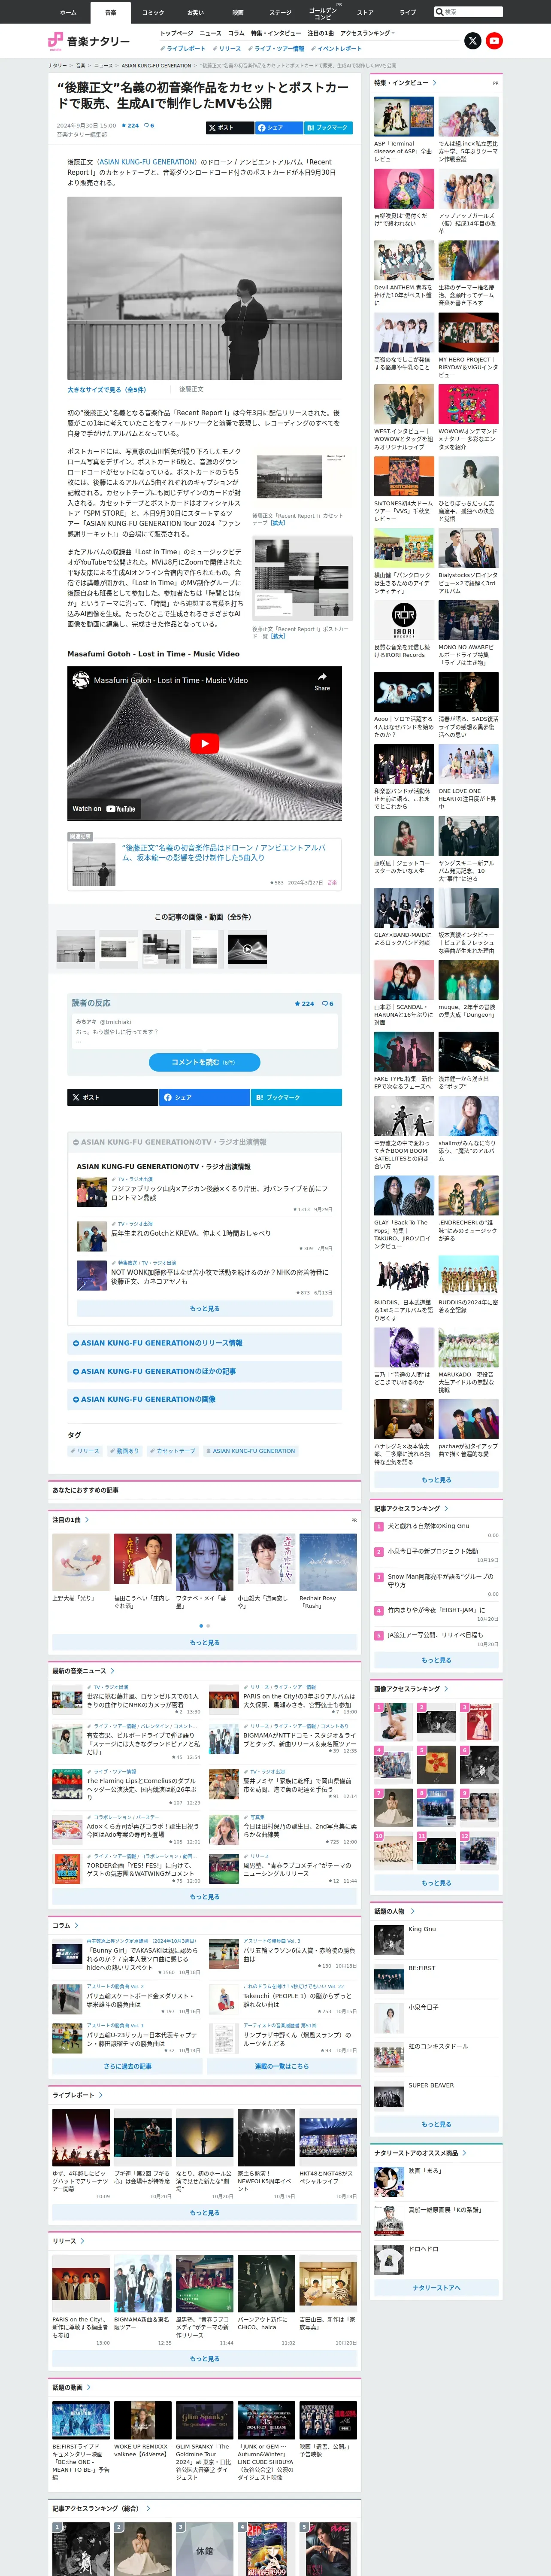Open the ニュース menu item in the navigation
This screenshot has height=2576, width=551.
pos(210,33)
